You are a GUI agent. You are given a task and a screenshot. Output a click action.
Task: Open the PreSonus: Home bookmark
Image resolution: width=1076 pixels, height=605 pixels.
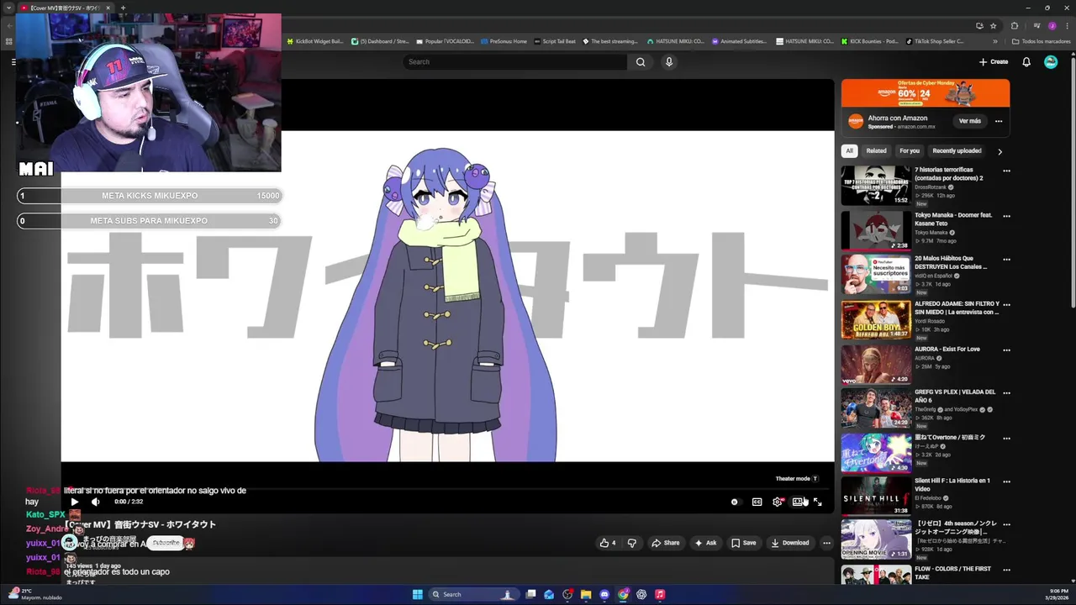click(x=504, y=41)
